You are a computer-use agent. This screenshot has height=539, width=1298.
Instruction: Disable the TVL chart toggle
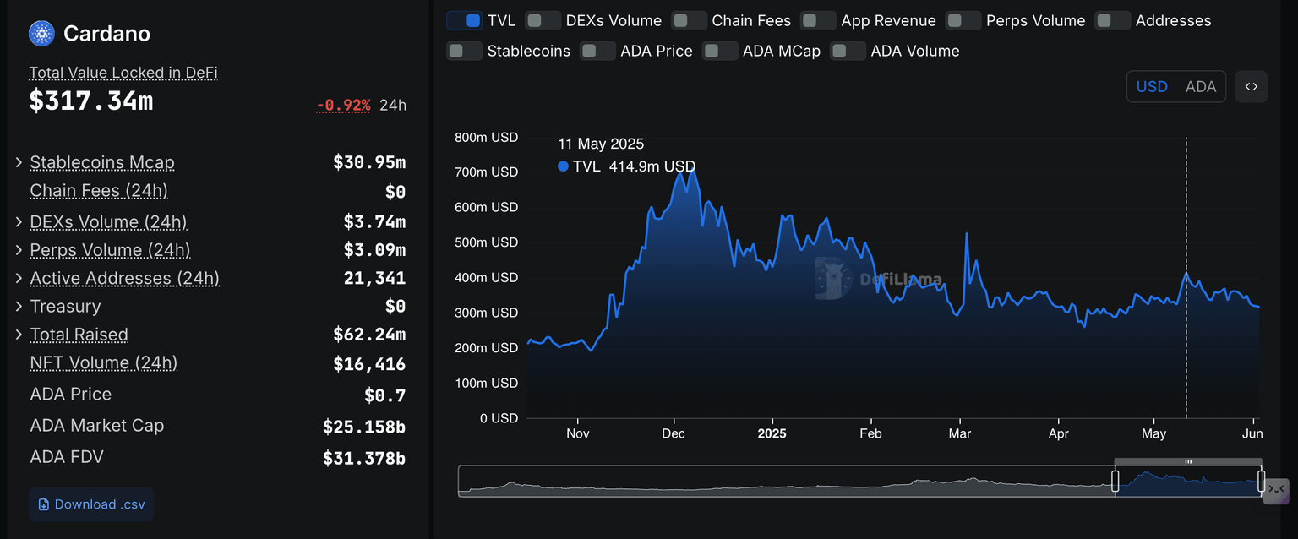coord(464,20)
